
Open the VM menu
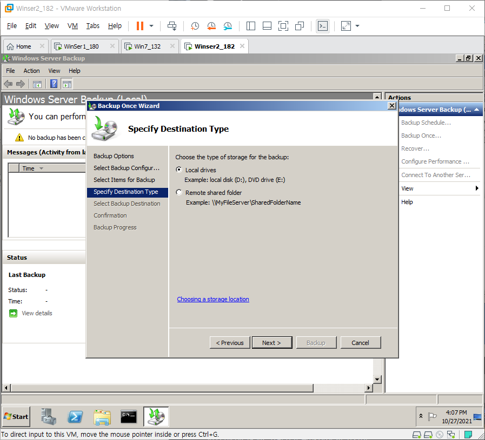[72, 25]
